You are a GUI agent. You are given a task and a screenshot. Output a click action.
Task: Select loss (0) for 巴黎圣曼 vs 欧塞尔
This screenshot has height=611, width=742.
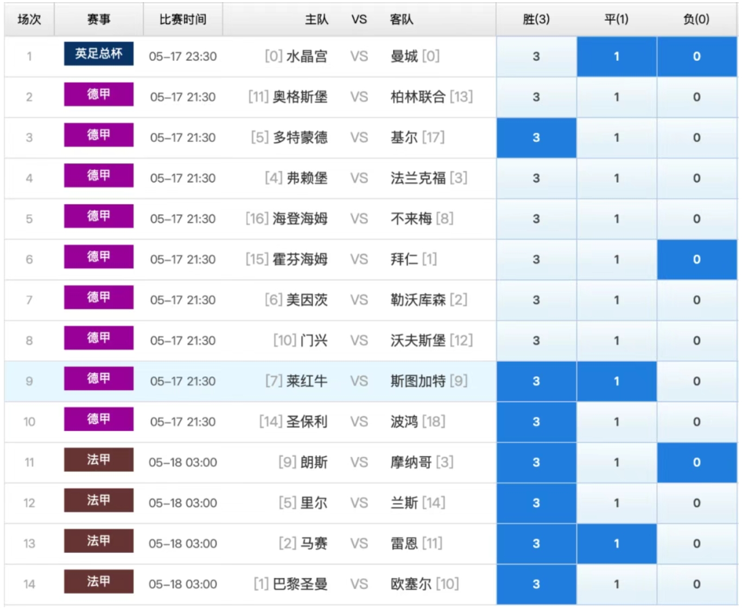[697, 584]
